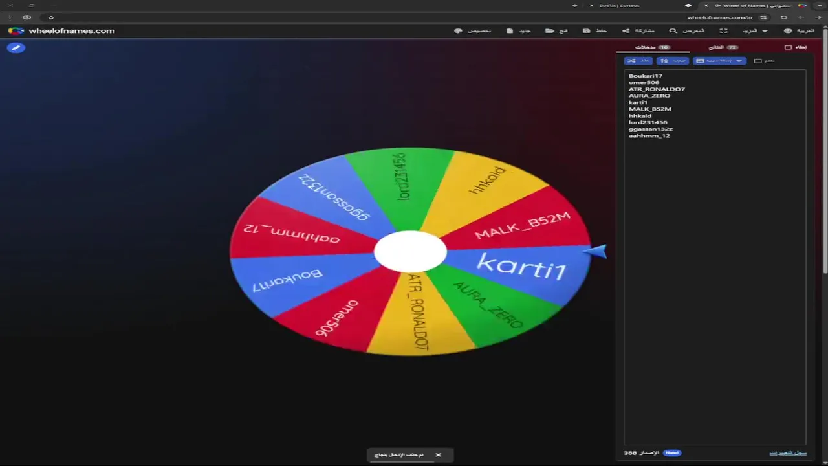Select the Wheel of Names browser tab
The image size is (828, 466).
[744, 5]
